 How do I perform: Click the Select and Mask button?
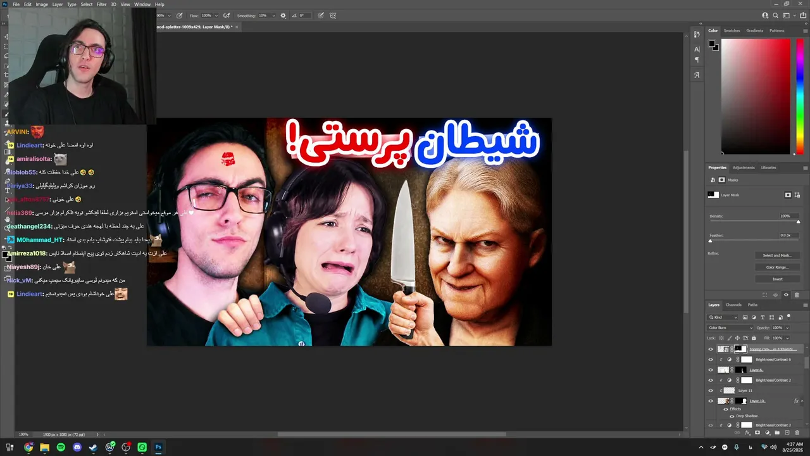(x=777, y=255)
